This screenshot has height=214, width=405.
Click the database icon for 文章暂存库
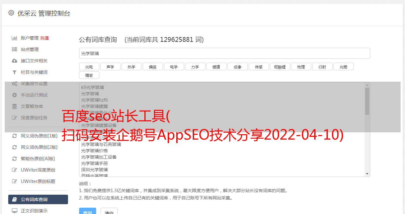15,106
